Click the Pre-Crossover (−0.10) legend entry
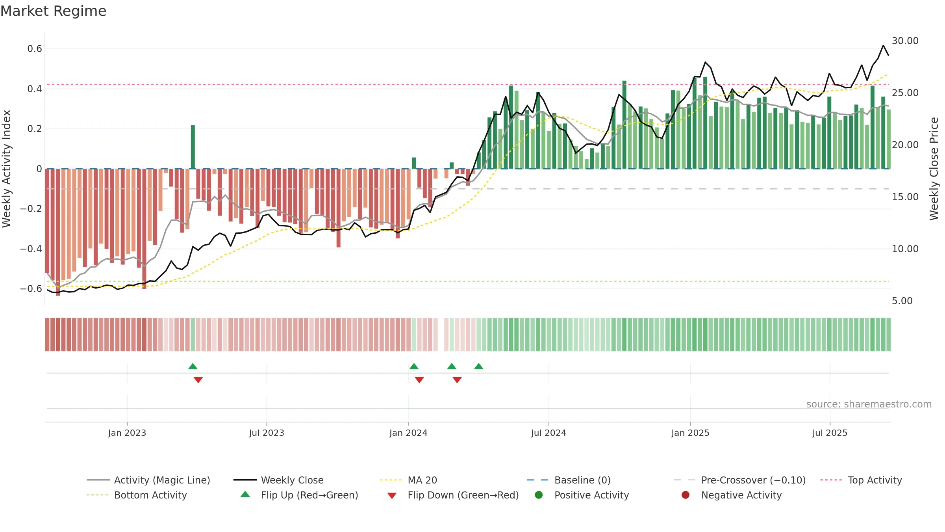Screen dimensions: 945x532 [x=739, y=480]
